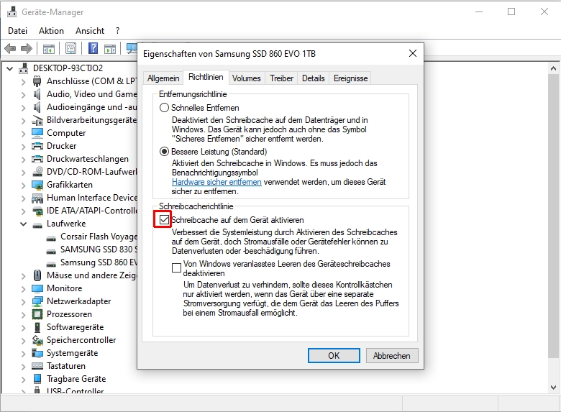Uncheck Schreibcache auf dem Gerät aktivieren
Viewport: 561px width, 412px height.
(164, 220)
